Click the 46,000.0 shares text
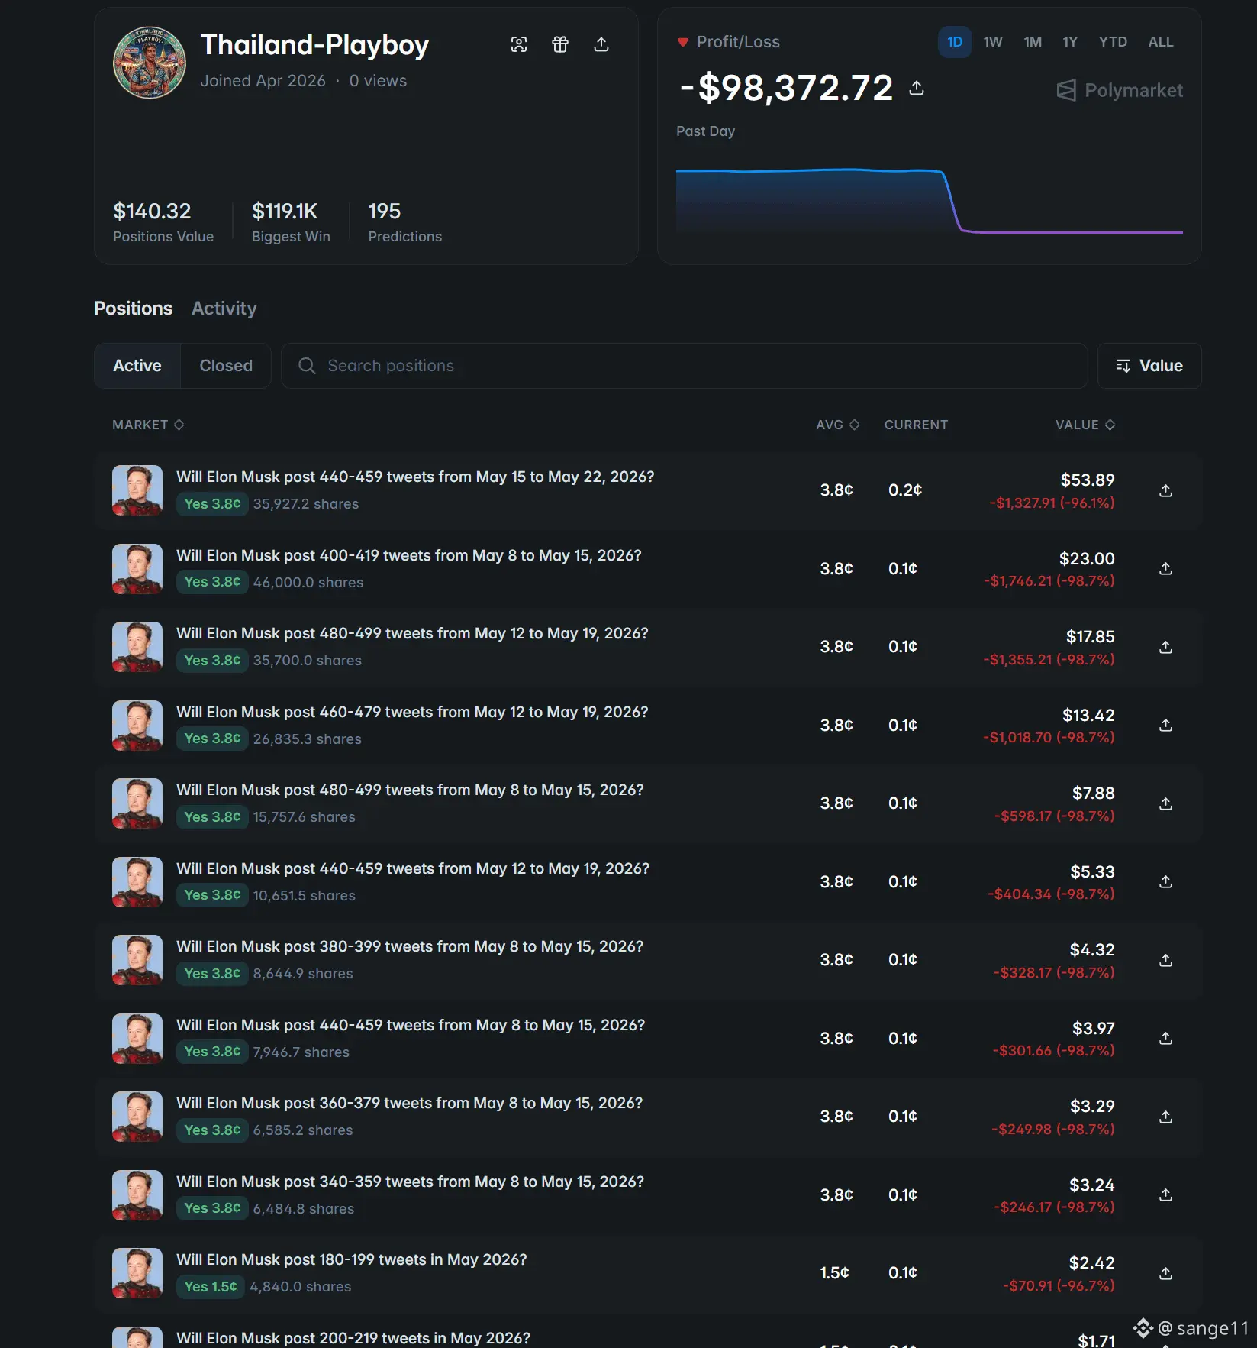The height and width of the screenshot is (1348, 1257). pos(308,582)
